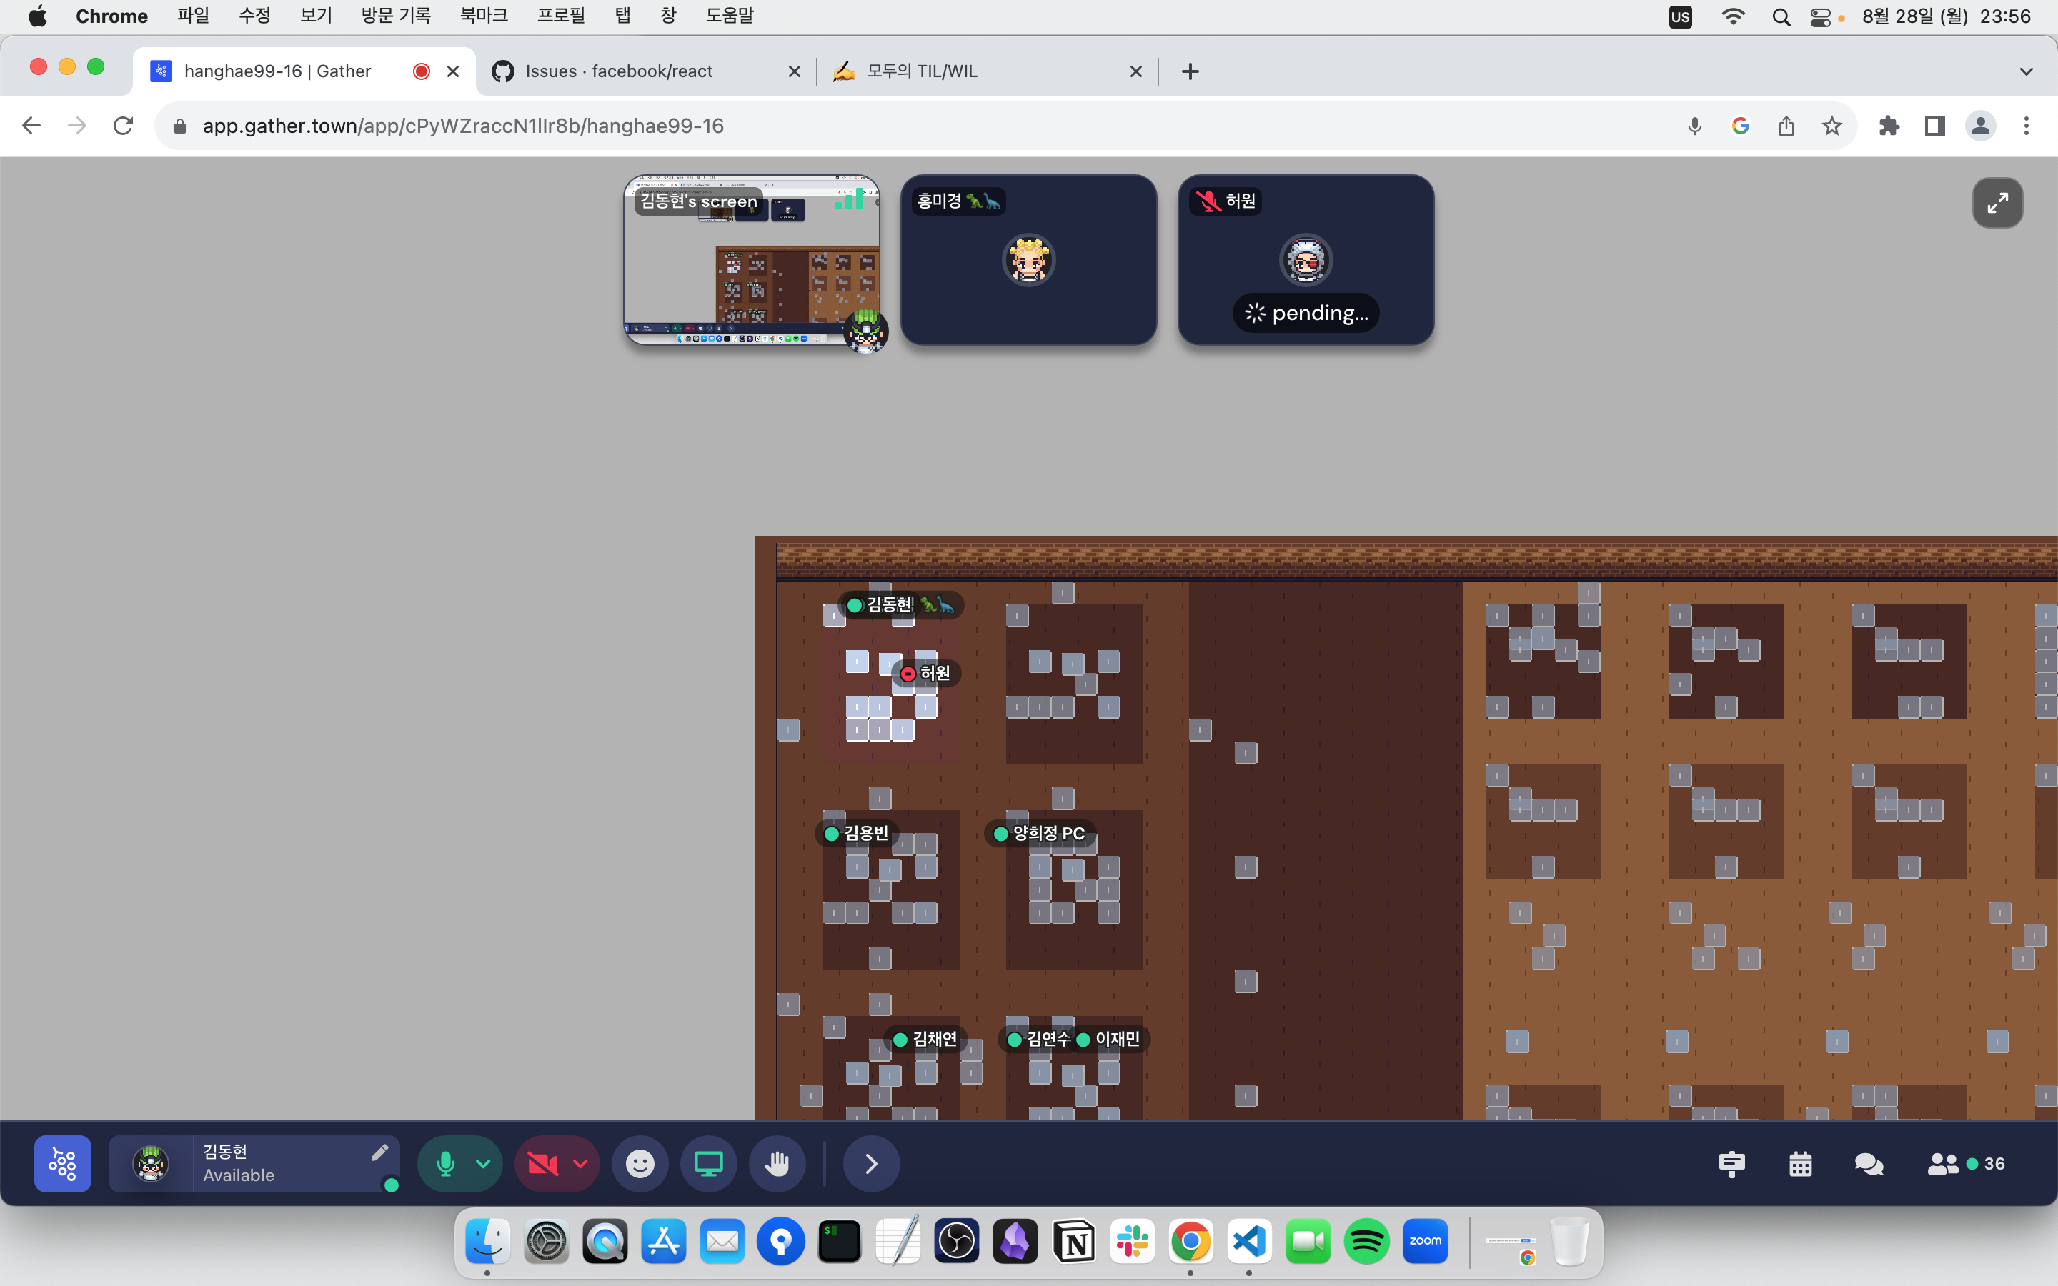
Task: Open Control Center in menu bar
Action: coord(1820,16)
